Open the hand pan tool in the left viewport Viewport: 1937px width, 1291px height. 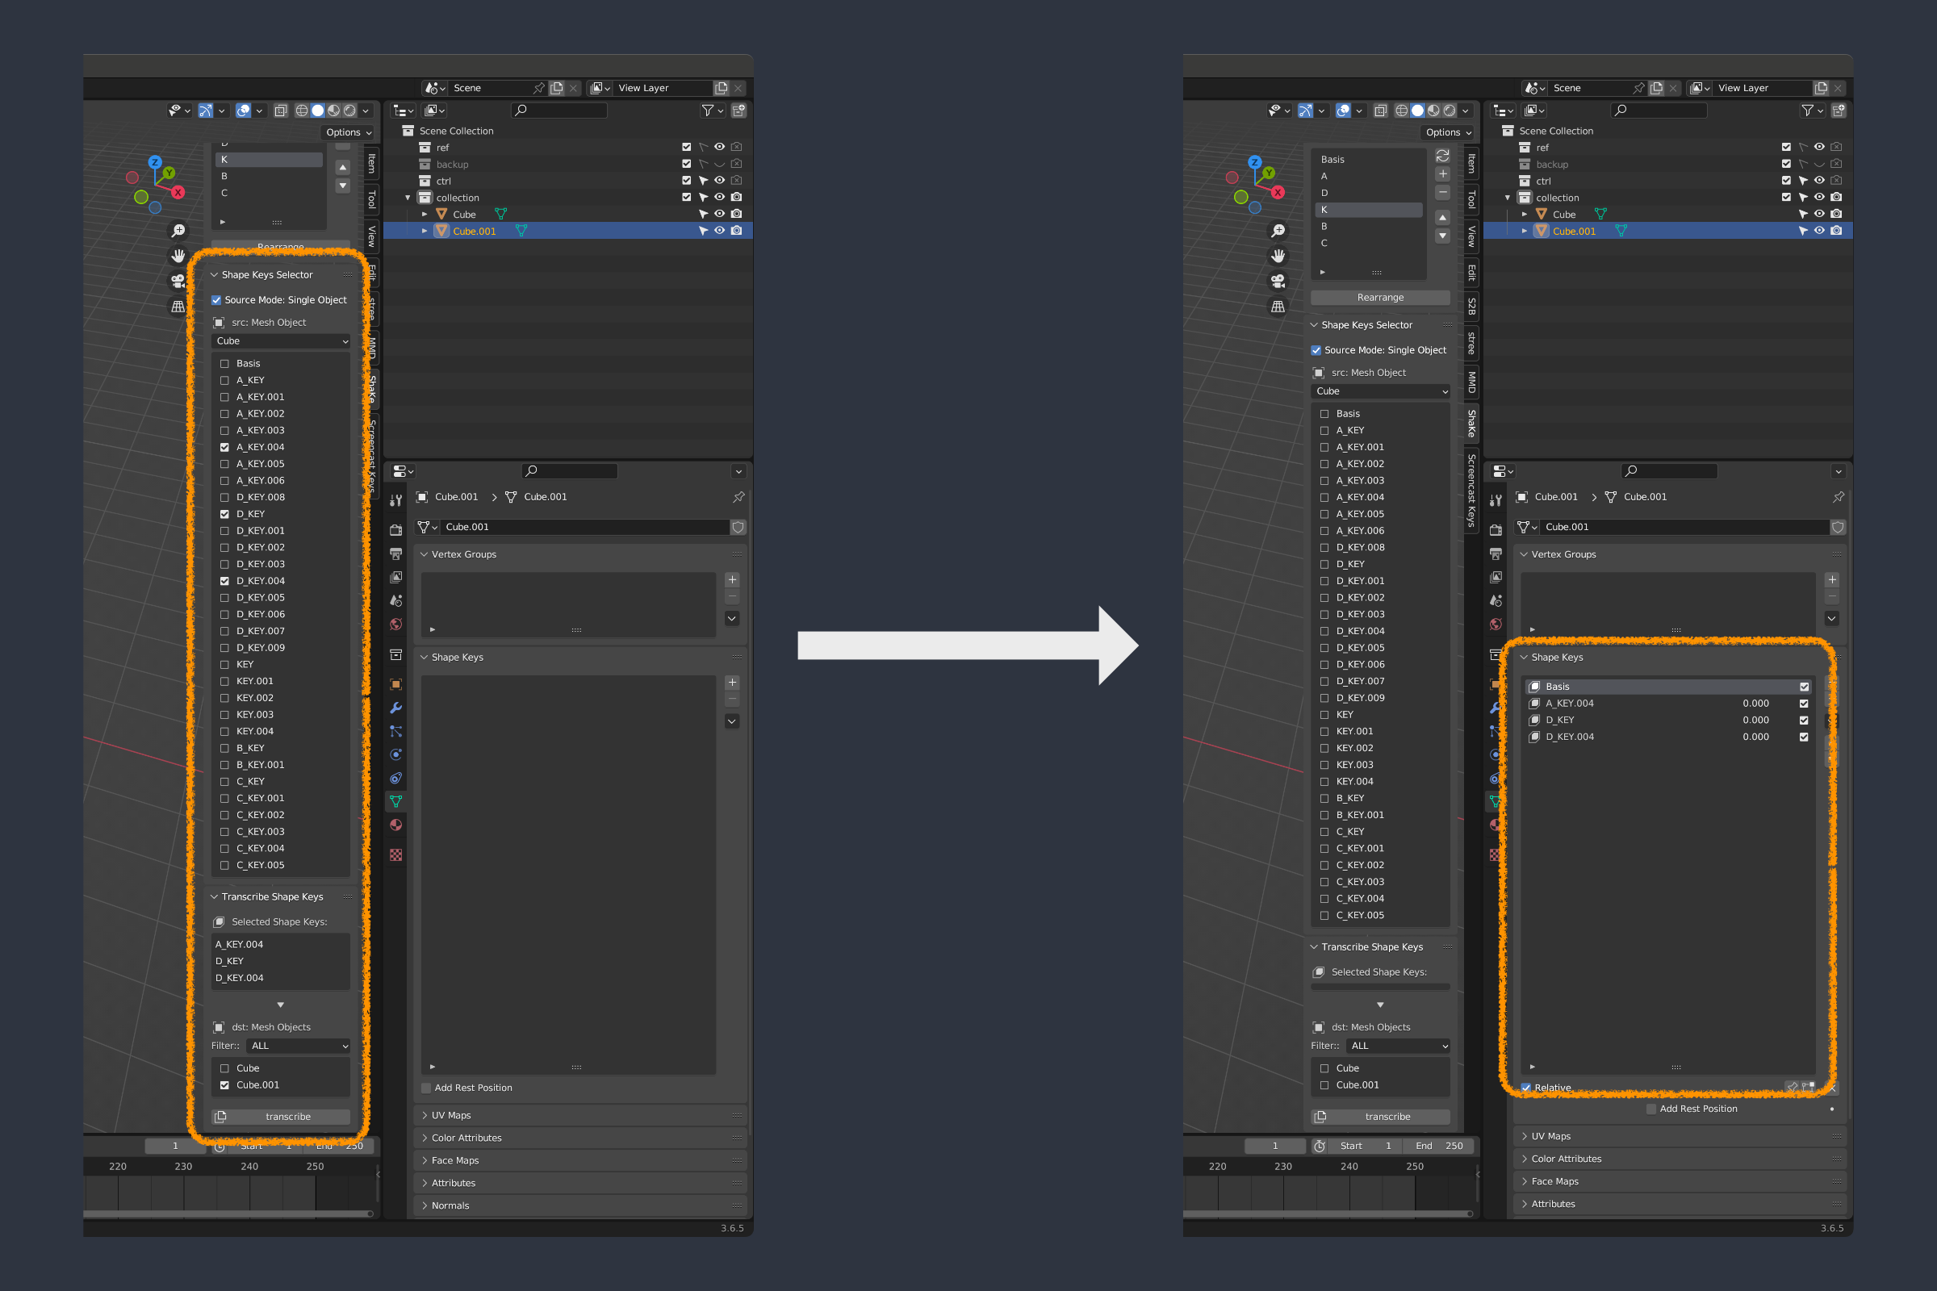178,256
